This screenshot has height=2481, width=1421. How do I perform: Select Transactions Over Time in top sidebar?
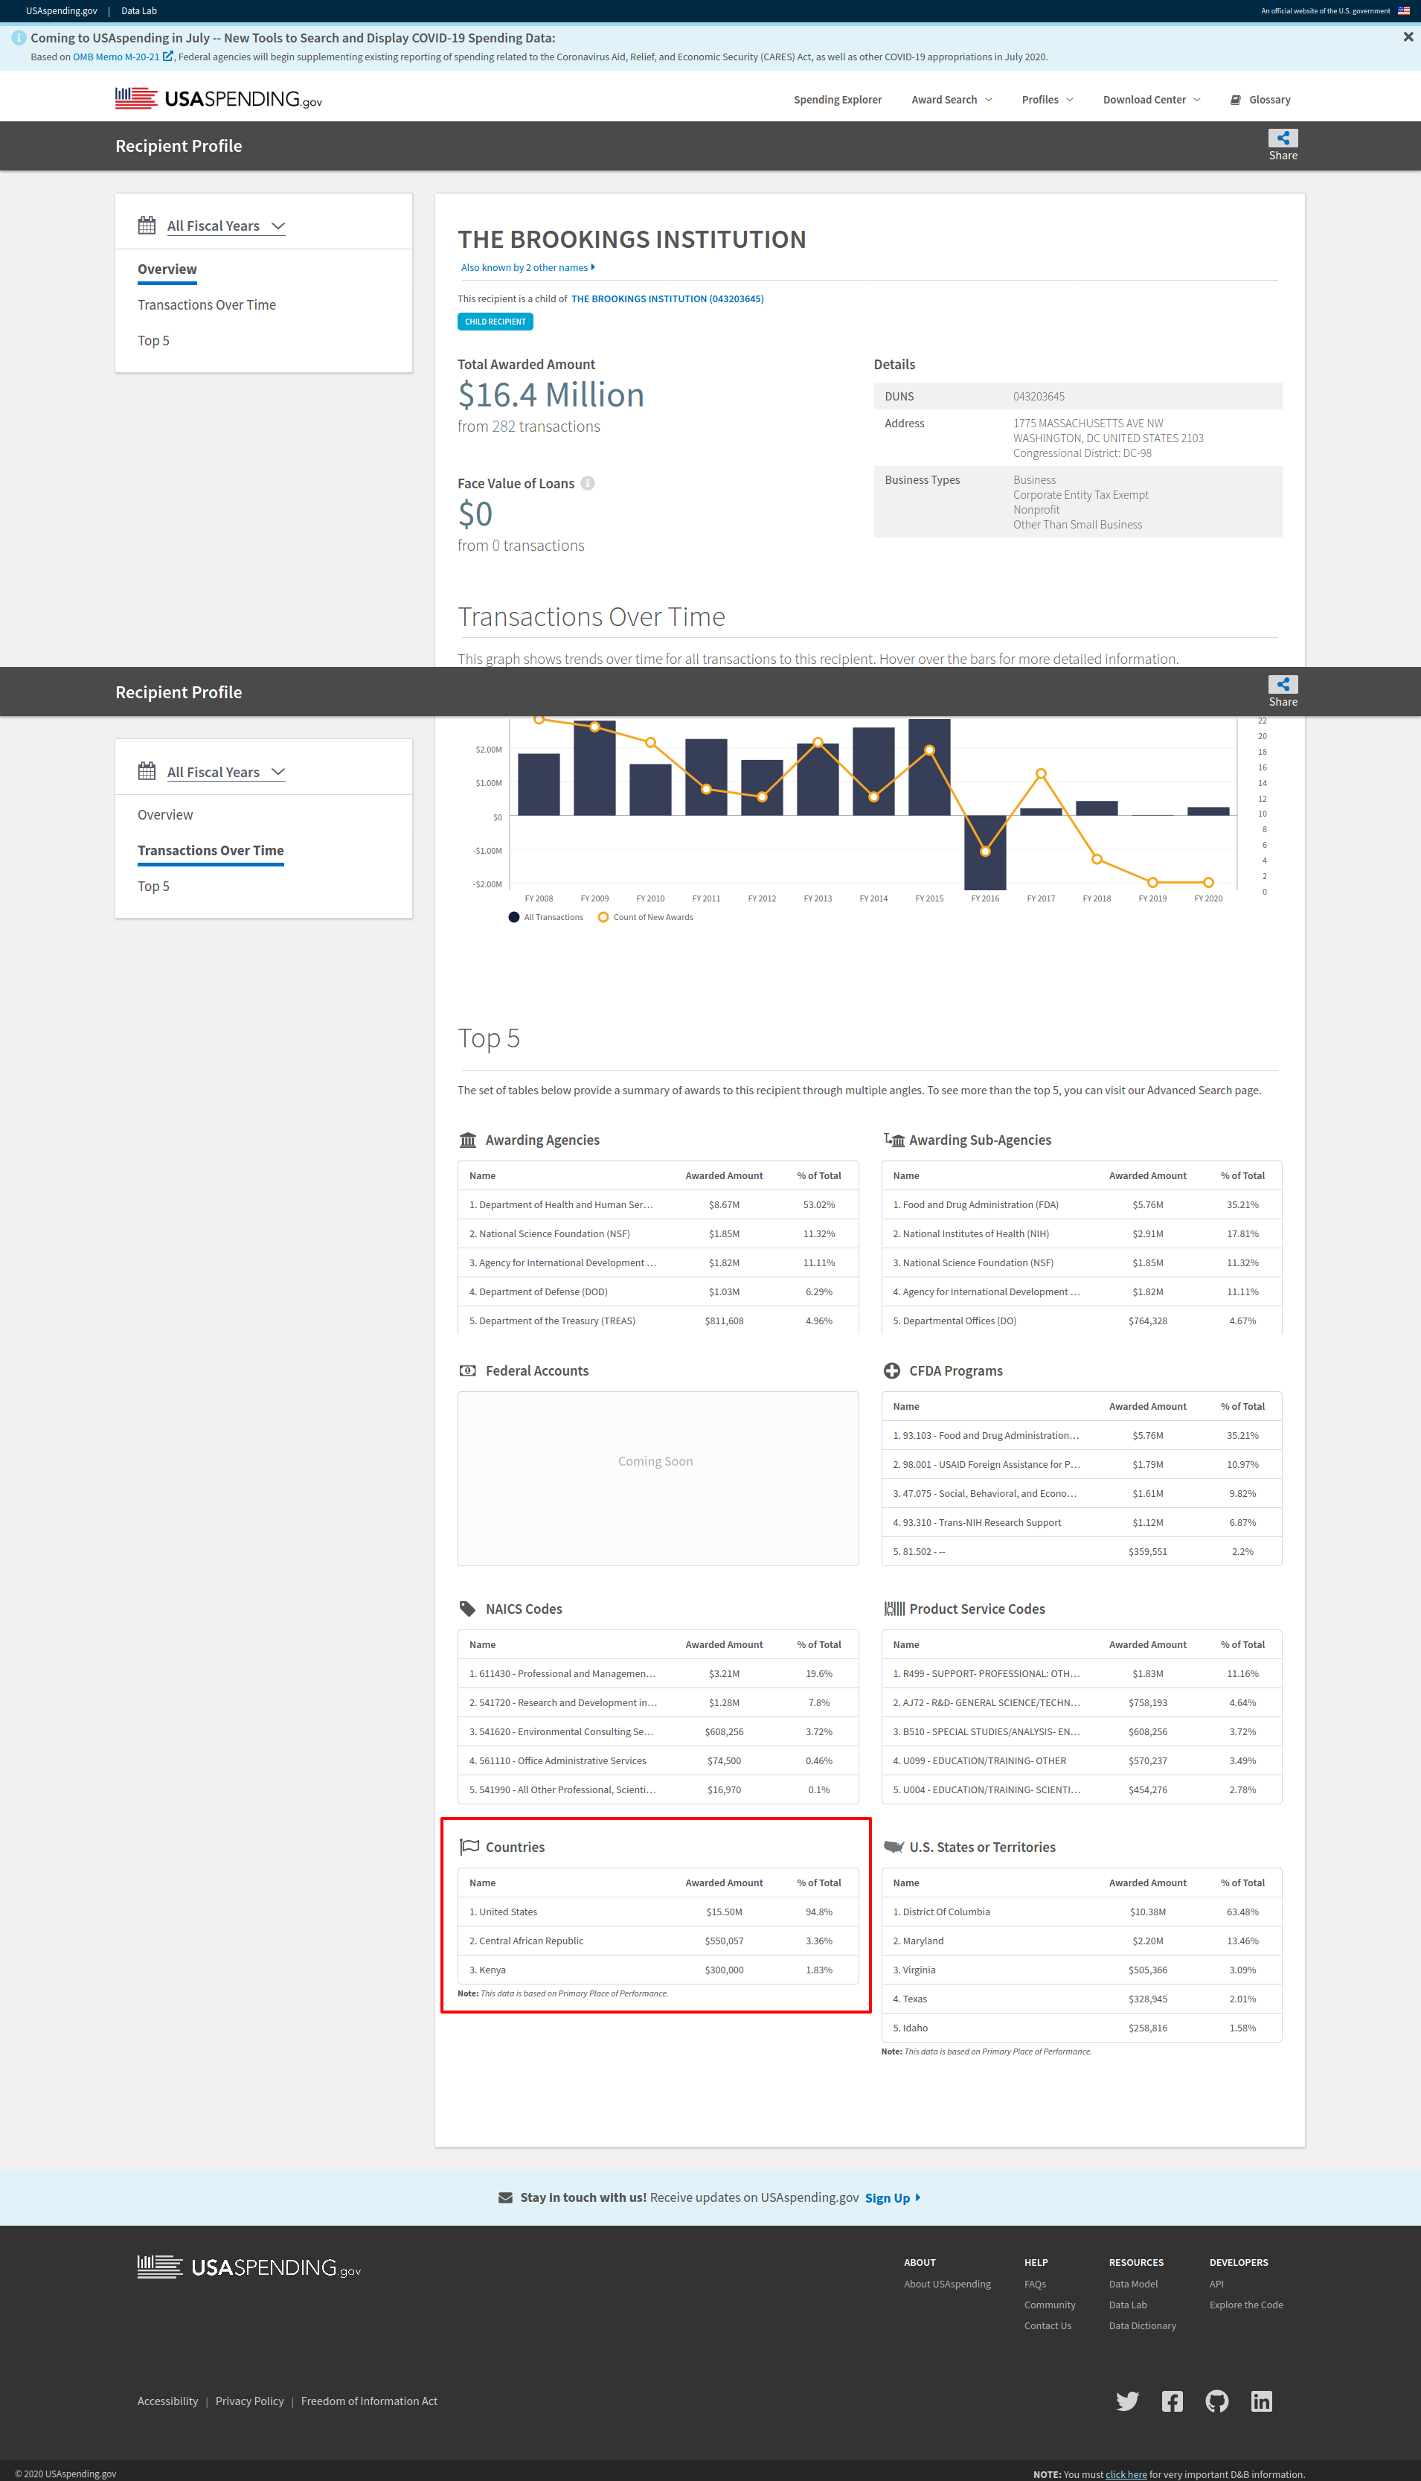tap(207, 304)
